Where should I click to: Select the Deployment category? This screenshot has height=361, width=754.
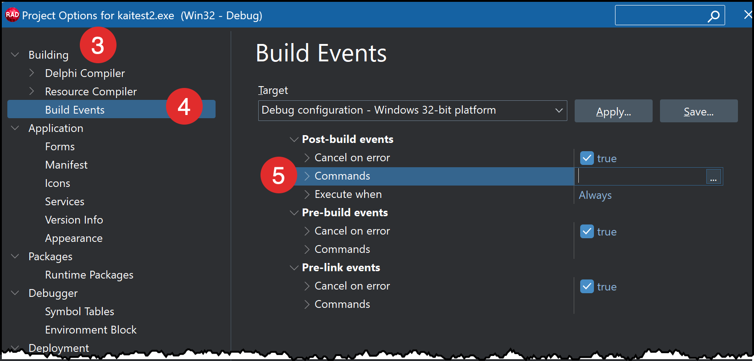59,348
